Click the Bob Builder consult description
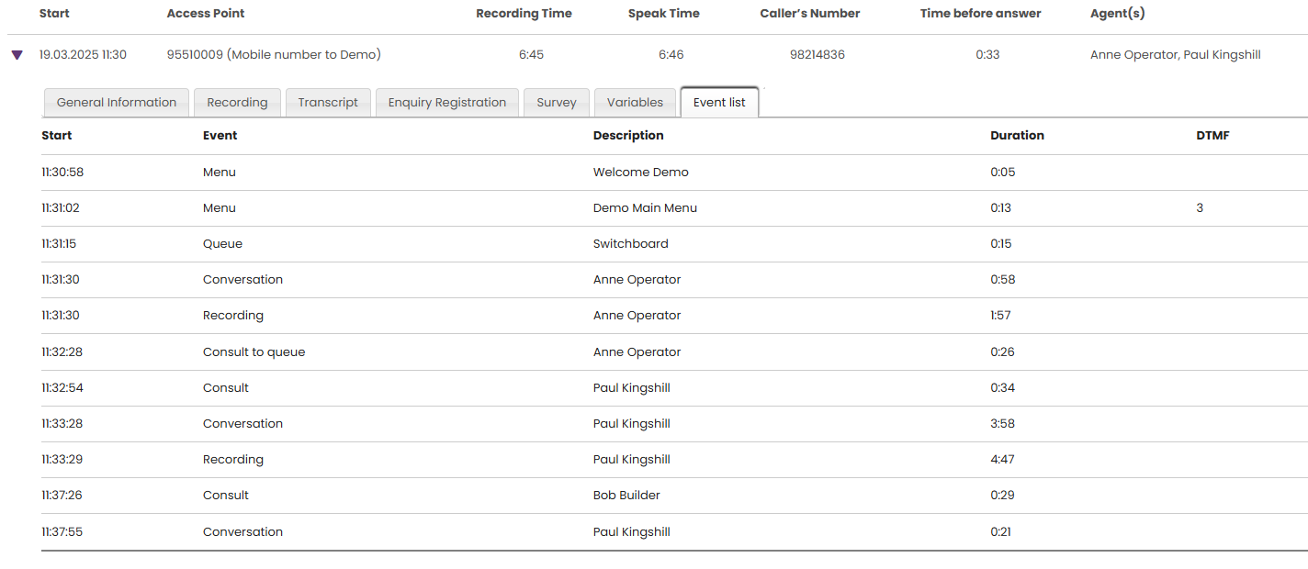1308x569 pixels. click(626, 496)
